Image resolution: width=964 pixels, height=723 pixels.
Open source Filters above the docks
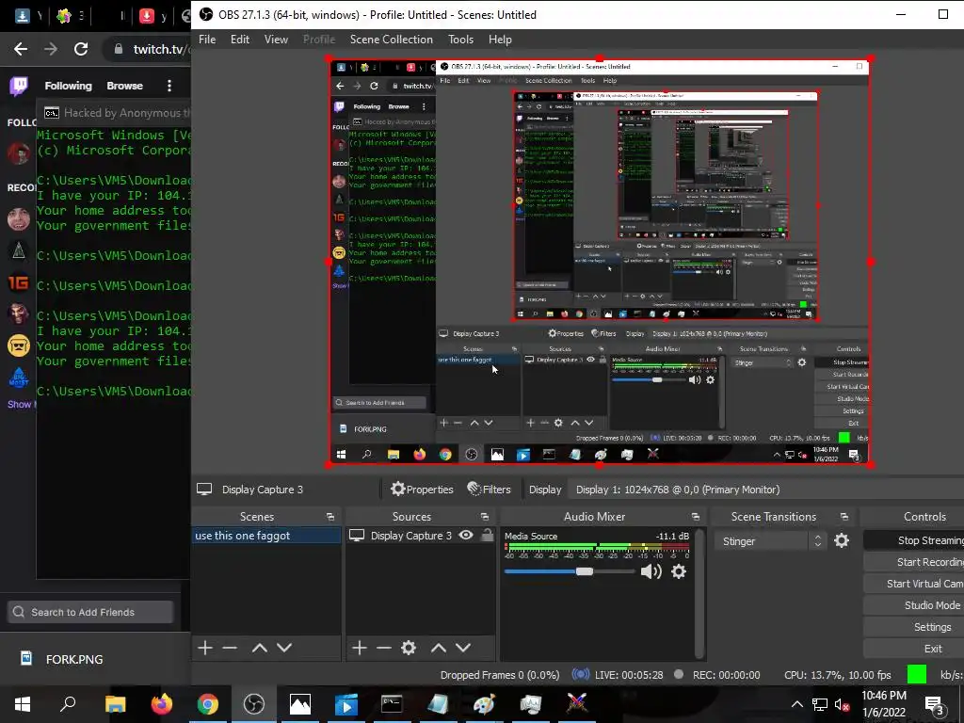coord(490,490)
